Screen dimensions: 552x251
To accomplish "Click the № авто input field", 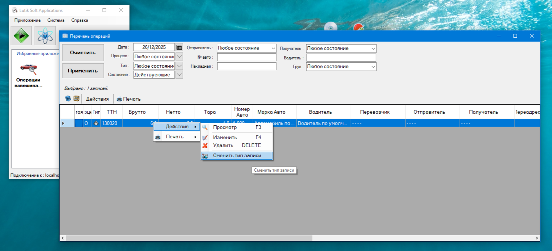I will (246, 57).
